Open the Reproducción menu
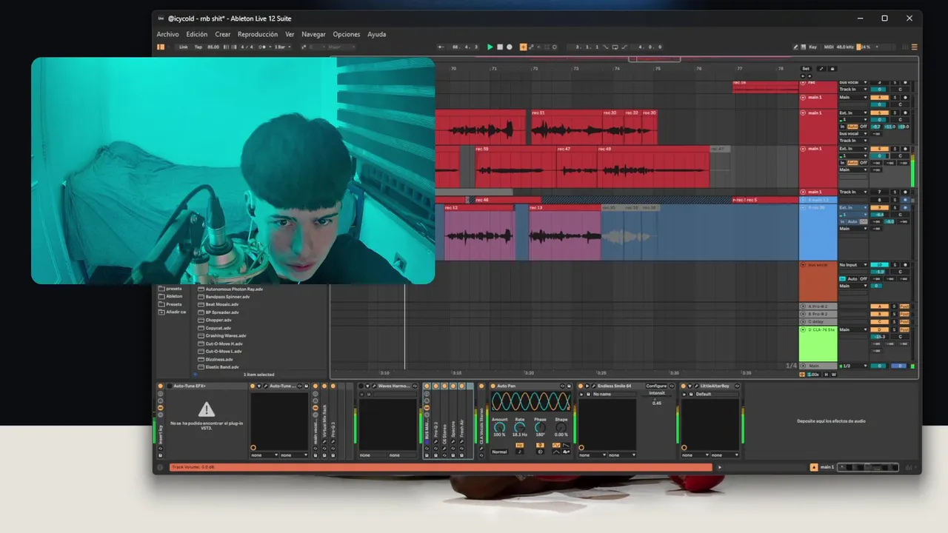948x533 pixels. tap(258, 34)
